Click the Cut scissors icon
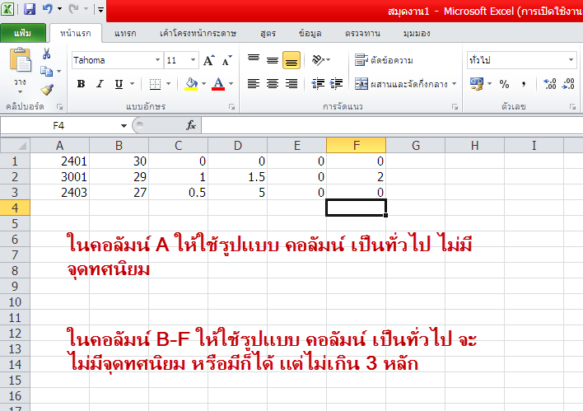 click(46, 54)
